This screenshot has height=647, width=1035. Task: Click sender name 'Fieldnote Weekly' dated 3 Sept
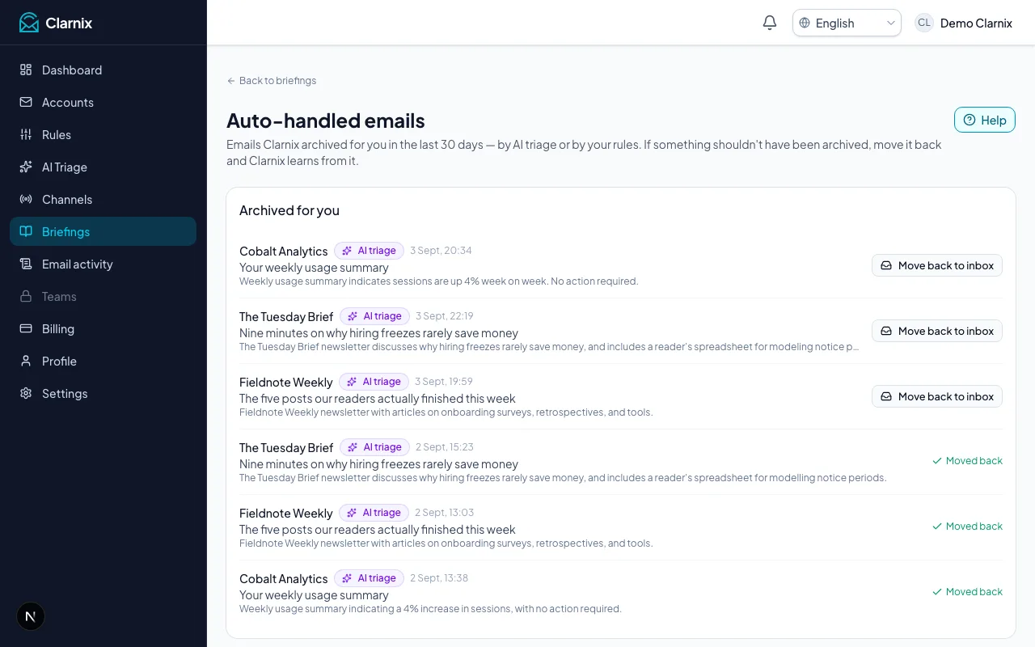coord(286,382)
